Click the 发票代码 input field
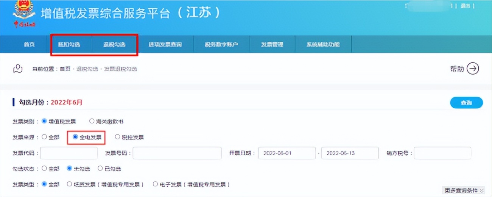492x197 pixels. (x=69, y=153)
